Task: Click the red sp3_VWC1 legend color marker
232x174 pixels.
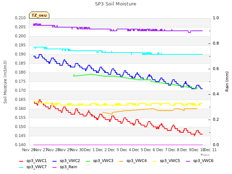Action: [21, 161]
